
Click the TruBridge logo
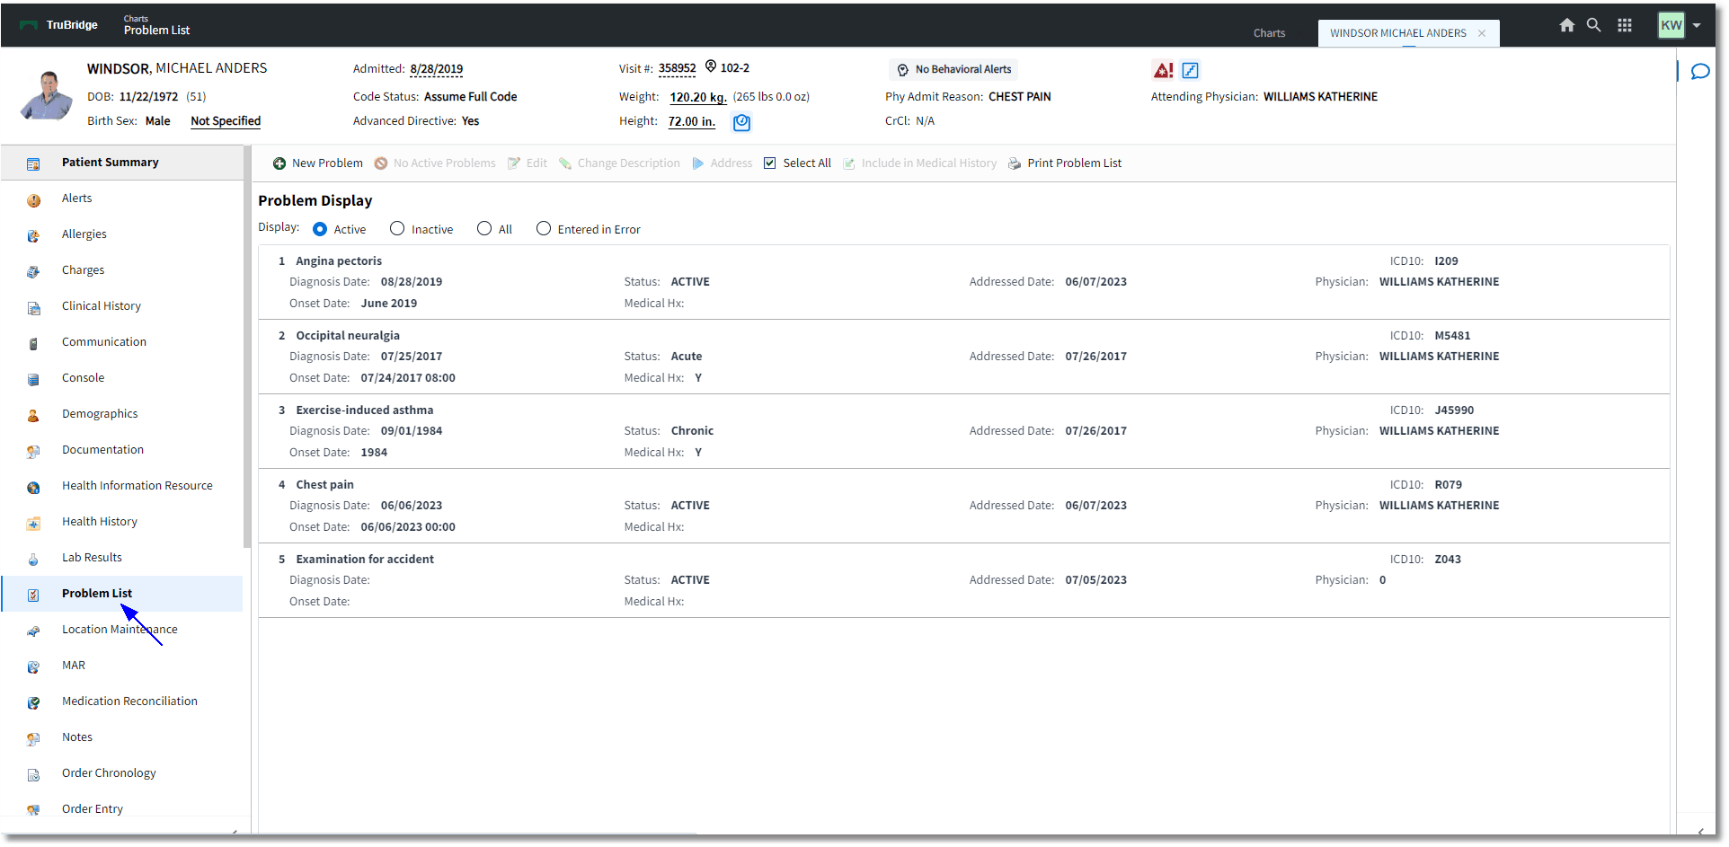[x=58, y=25]
